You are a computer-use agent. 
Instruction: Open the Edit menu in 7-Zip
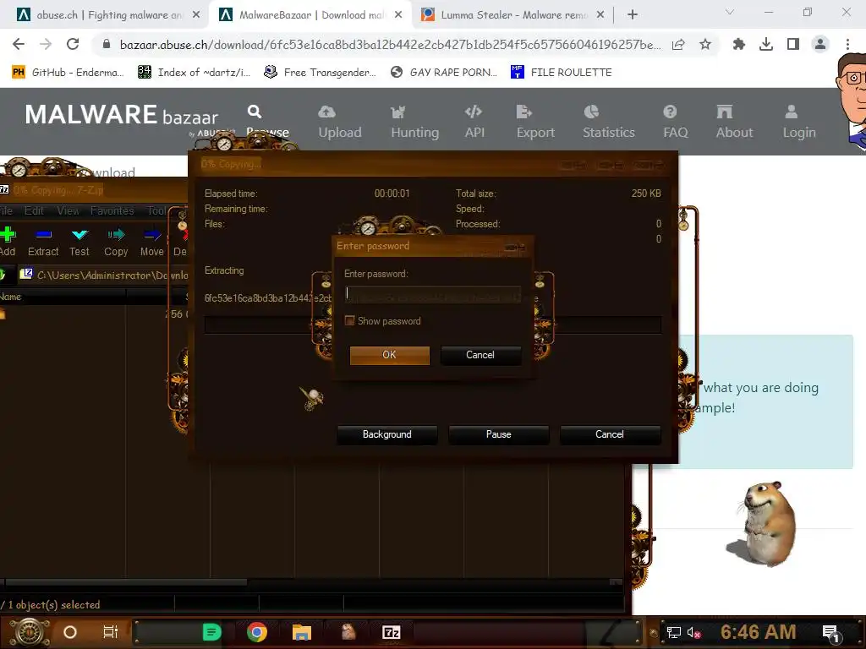click(x=34, y=210)
